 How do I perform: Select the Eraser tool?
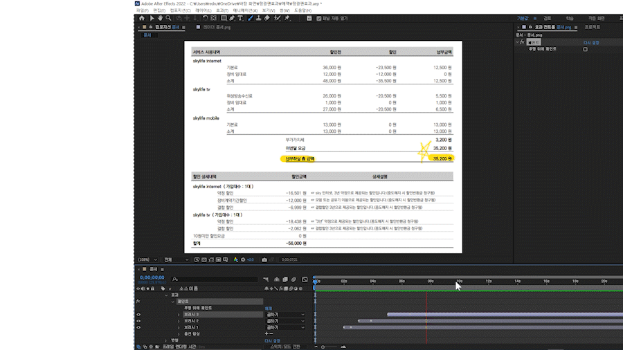pos(267,18)
